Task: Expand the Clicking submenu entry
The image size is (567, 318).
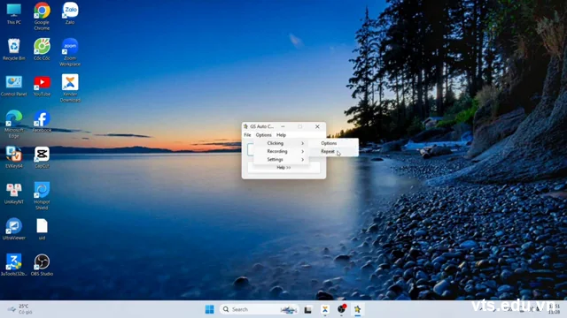Action: [282, 143]
